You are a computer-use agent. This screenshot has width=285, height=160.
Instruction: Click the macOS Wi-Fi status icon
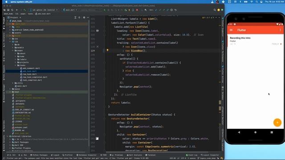pos(252,2)
